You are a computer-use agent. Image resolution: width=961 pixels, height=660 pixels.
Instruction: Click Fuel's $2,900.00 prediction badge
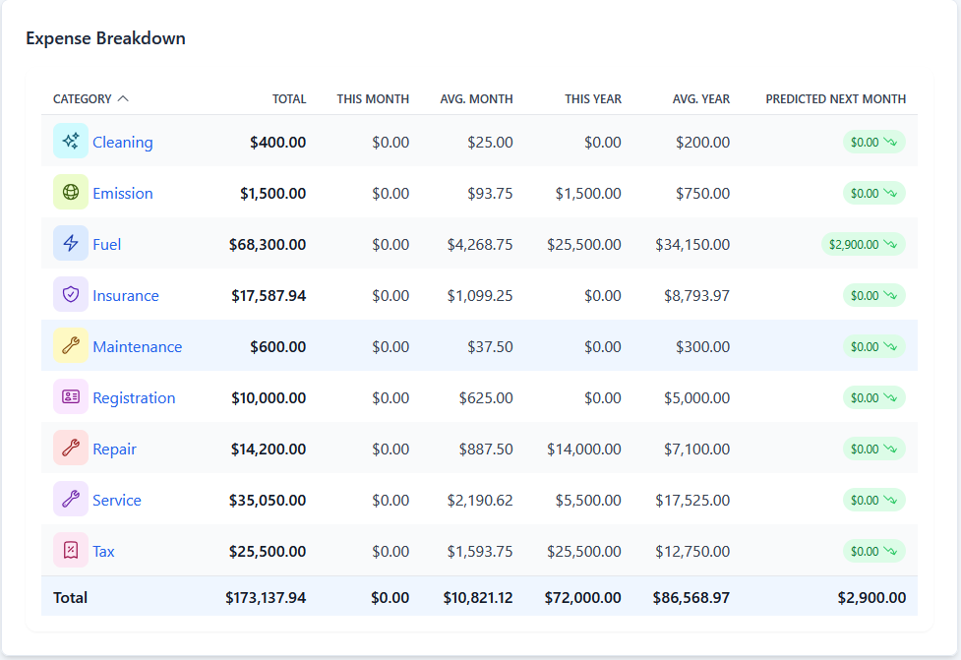point(863,244)
